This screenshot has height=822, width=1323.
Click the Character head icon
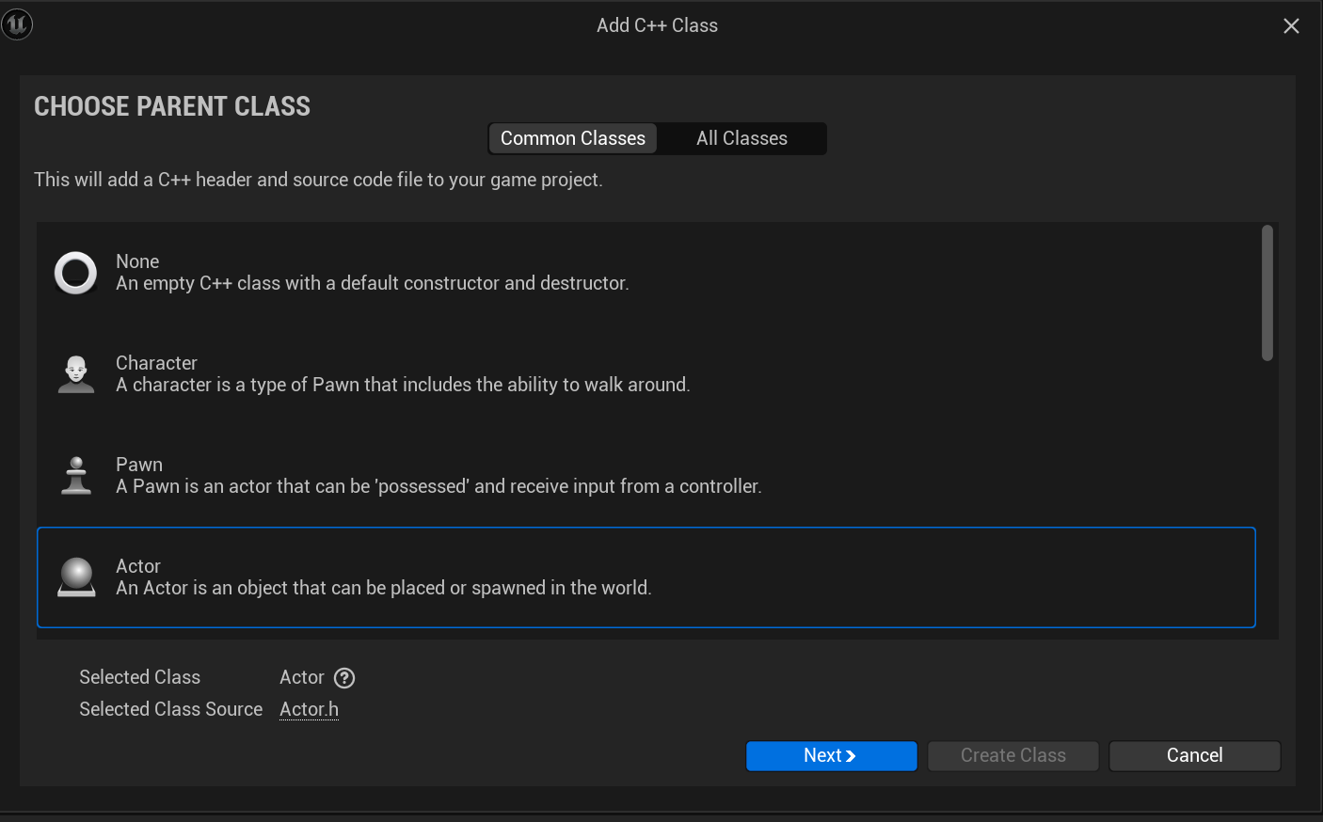coord(76,374)
